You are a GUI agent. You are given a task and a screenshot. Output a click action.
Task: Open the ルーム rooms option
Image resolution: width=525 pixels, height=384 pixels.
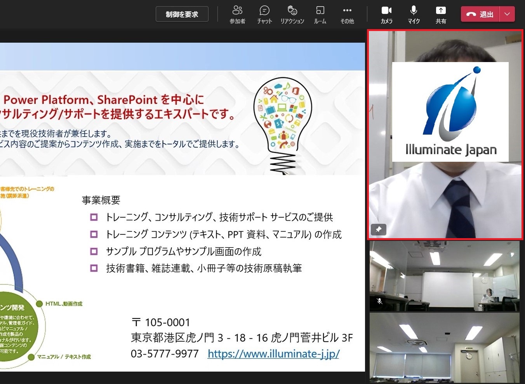[320, 15]
